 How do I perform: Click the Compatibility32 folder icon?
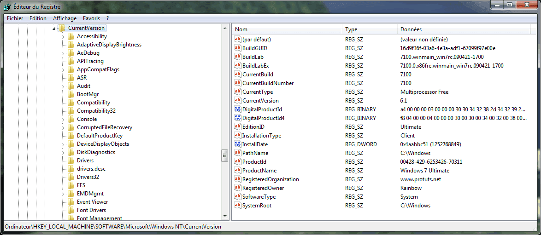[x=71, y=111]
